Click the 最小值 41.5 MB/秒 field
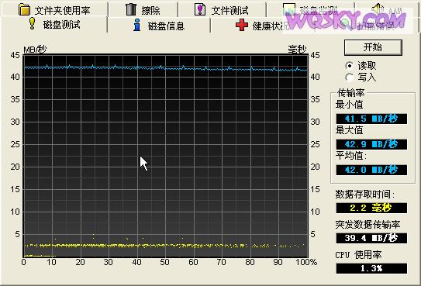Image resolution: width=421 pixels, height=286 pixels. click(371, 119)
